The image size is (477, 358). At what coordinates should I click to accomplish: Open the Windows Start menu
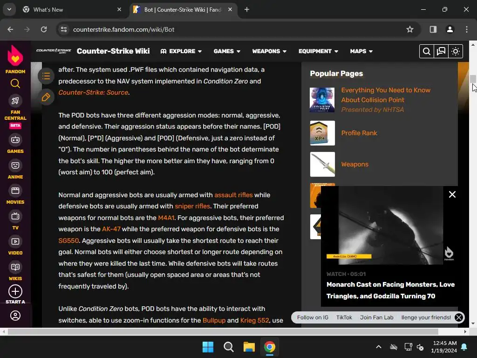click(x=208, y=347)
